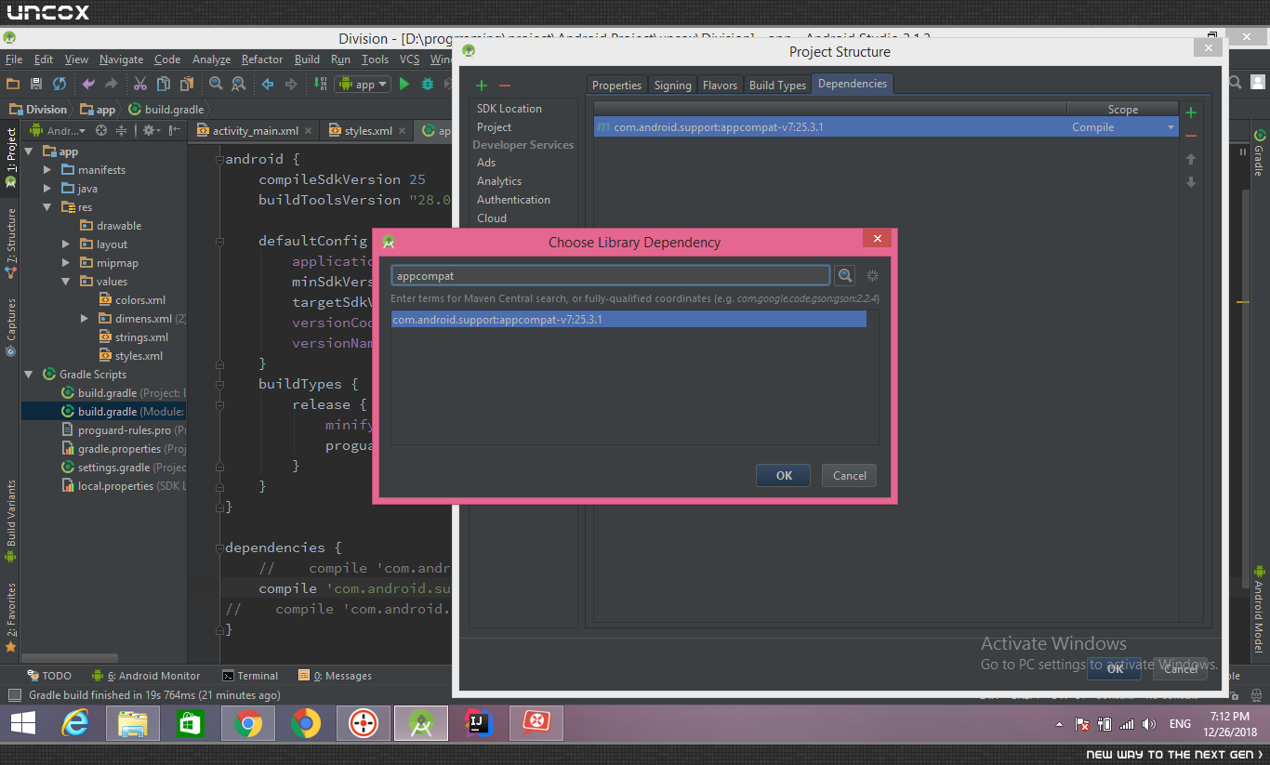Click the Copy icon in main toolbar
This screenshot has height=765, width=1270.
point(164,84)
